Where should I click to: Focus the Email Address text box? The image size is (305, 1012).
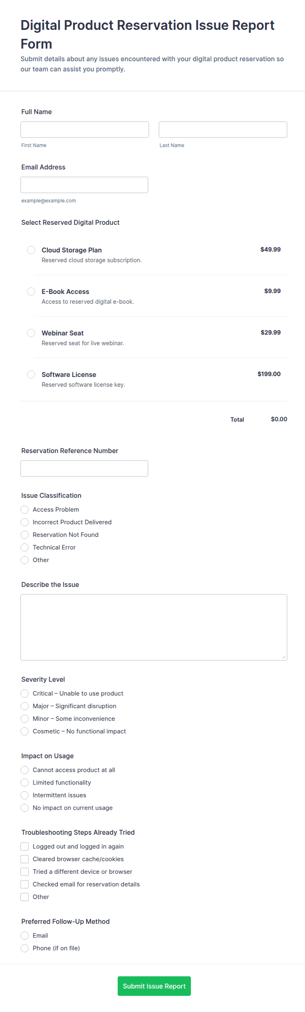click(84, 185)
